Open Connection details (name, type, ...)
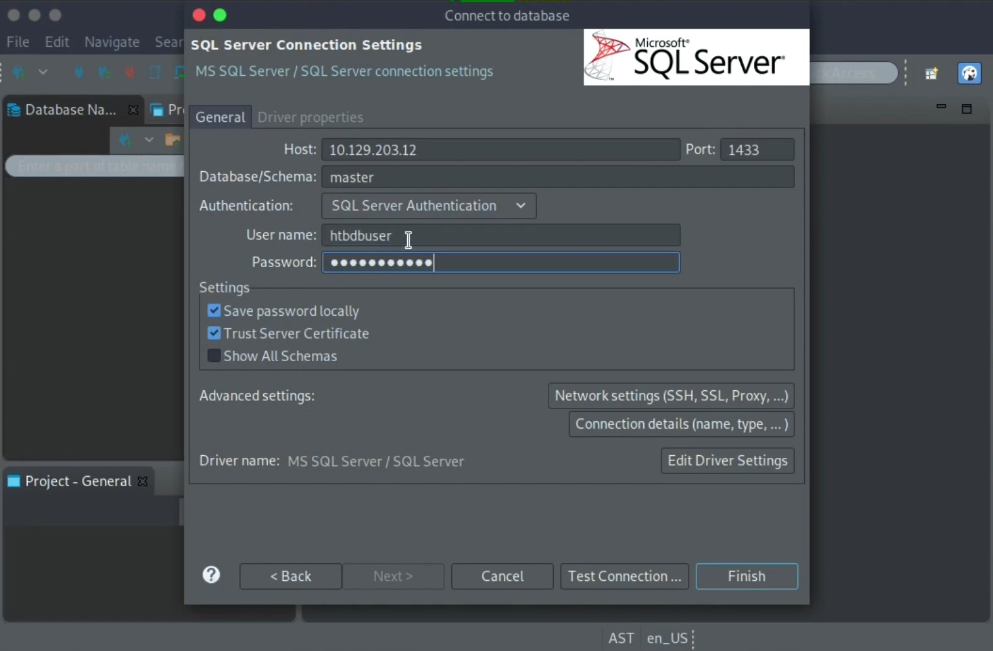993x651 pixels. click(x=681, y=424)
